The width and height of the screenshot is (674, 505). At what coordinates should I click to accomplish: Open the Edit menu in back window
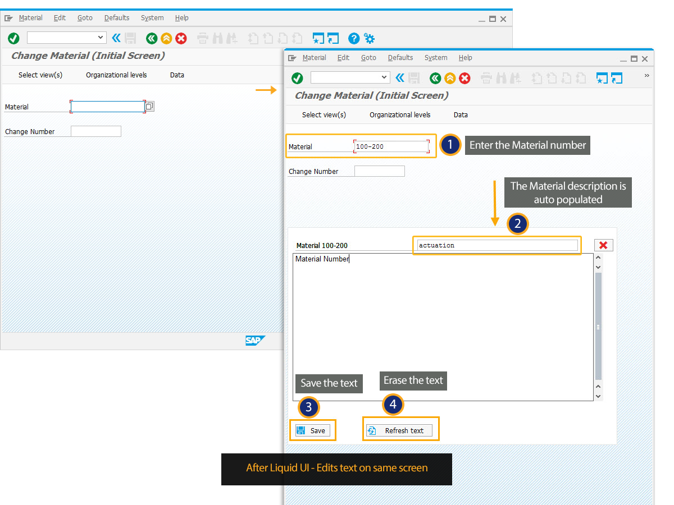click(x=60, y=18)
